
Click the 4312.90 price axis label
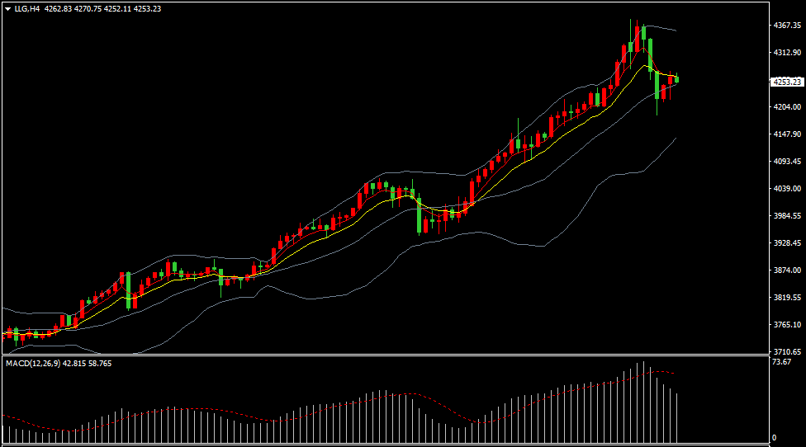(786, 53)
